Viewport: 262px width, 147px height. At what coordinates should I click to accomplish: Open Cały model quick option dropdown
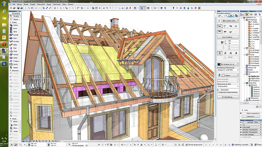click(x=252, y=127)
